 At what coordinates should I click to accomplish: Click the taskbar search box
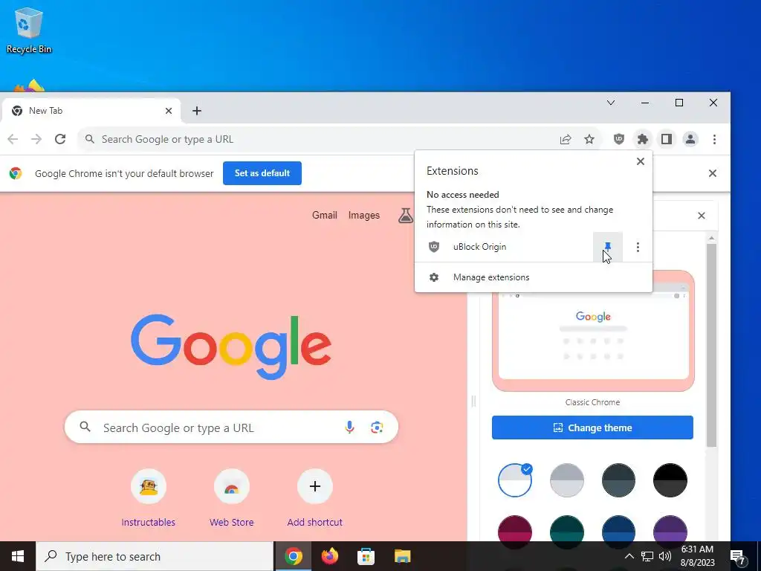[155, 556]
